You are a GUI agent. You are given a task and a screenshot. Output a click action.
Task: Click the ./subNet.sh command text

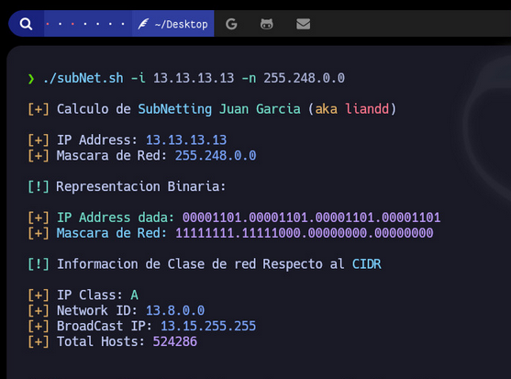click(83, 78)
